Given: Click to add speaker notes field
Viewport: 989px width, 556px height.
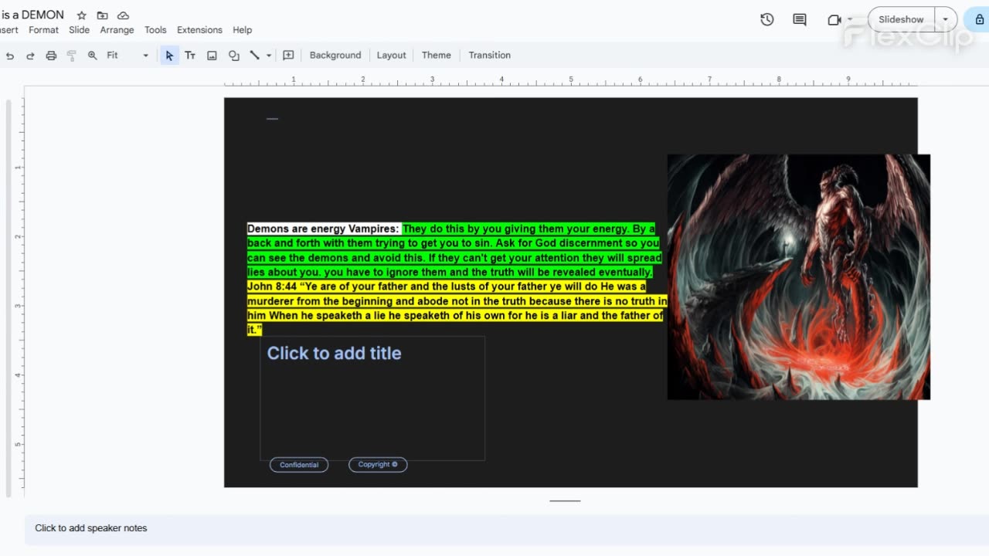Looking at the screenshot, I should click(x=507, y=528).
